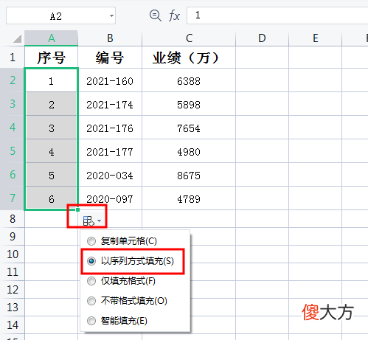Click the zoom magnifier icon beside fx

click(x=156, y=15)
